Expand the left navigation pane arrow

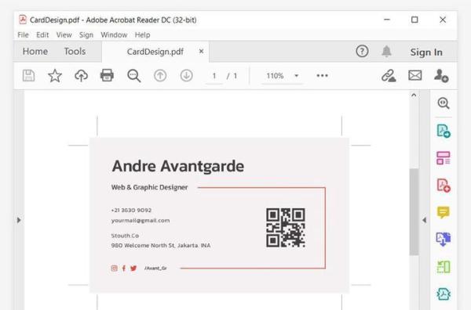(x=19, y=220)
